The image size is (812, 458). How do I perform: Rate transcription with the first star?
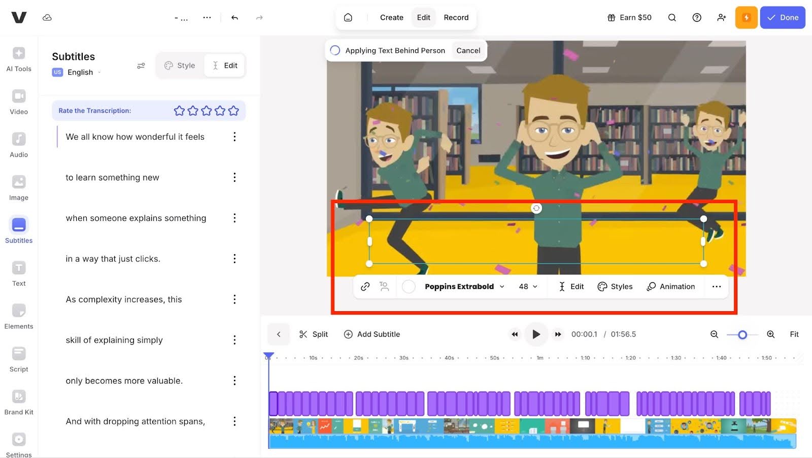point(179,111)
